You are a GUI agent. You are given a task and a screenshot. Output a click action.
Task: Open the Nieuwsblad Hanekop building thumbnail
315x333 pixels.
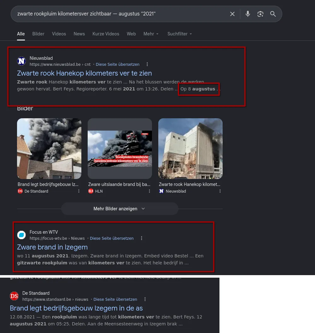point(190,149)
